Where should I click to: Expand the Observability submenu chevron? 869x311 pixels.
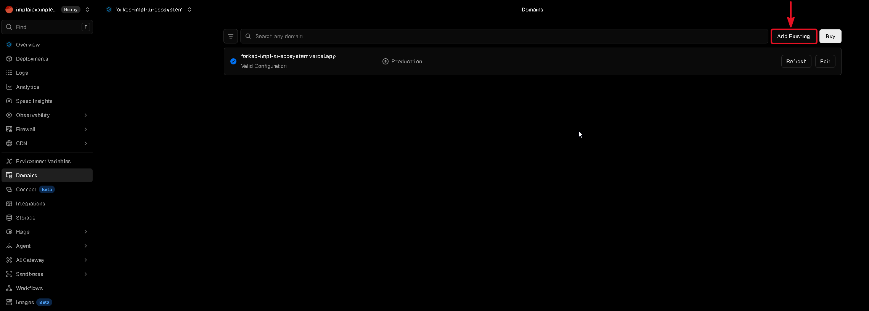coord(86,115)
